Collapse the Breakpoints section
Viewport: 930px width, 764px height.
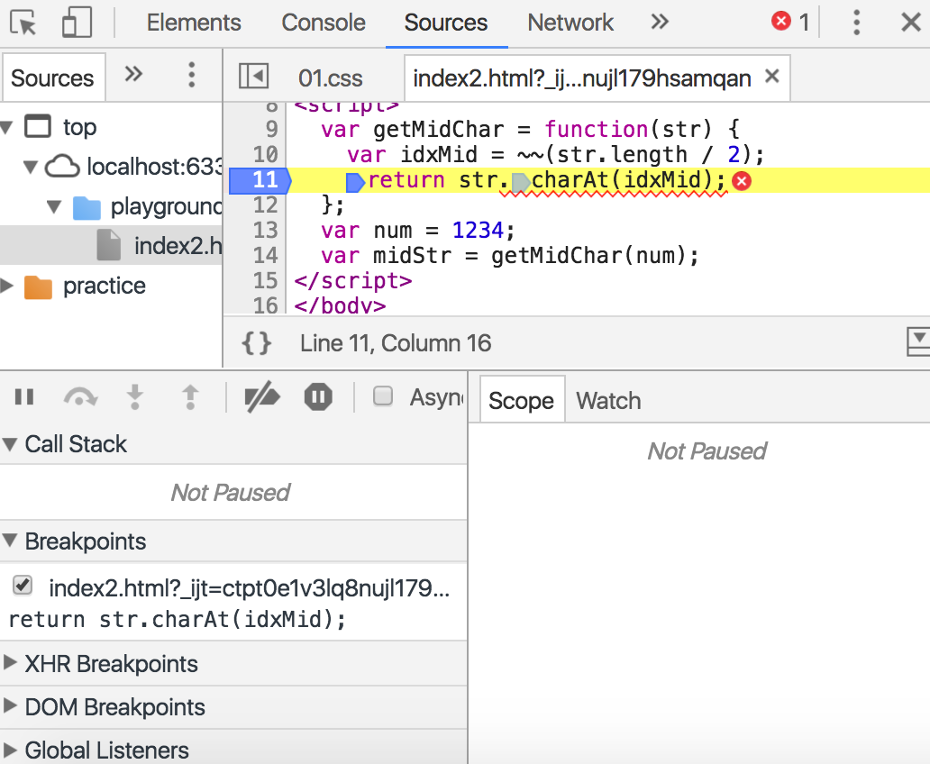(10, 541)
